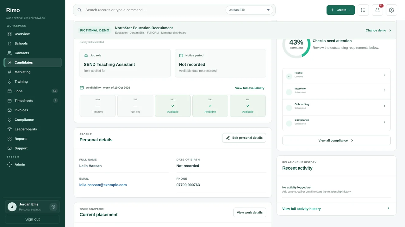405x227 pixels.
Task: Open the task list icon in header
Action: (363, 10)
